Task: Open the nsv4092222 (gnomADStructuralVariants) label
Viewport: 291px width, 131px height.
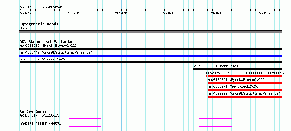Action: point(244,93)
